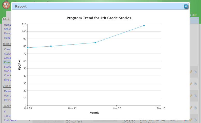Viewport: 201px width, 123px height.
Task: Select 1st Grade in the product list
Action: [x=8, y=116]
